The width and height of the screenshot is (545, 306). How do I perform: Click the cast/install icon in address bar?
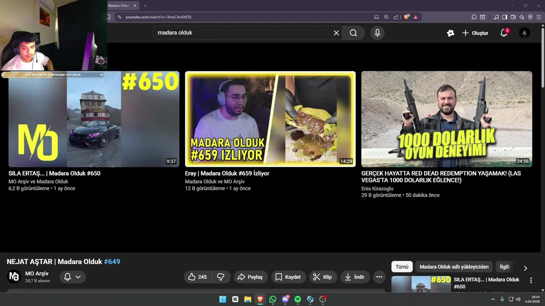377,17
